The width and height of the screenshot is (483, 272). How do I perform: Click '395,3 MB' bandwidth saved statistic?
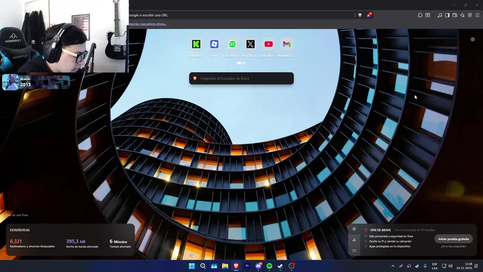coord(76,241)
